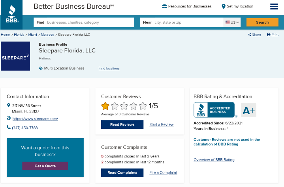Click Customer Reviews not used in rating notice

point(227,142)
